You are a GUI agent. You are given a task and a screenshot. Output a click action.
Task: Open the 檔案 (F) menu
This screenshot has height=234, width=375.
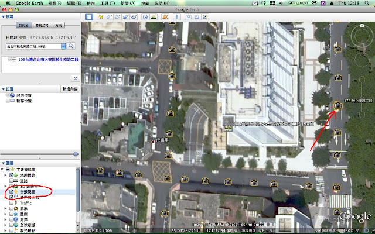click(54, 3)
